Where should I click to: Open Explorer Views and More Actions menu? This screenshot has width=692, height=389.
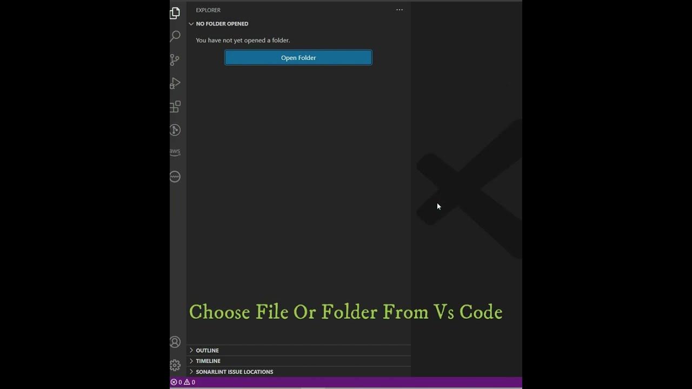[400, 10]
